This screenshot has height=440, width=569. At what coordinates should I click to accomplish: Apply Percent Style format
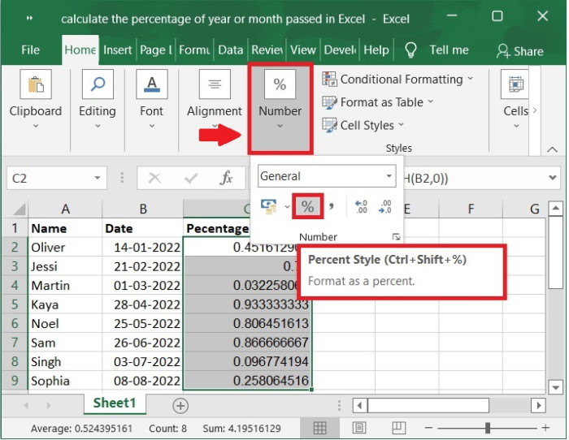click(307, 206)
